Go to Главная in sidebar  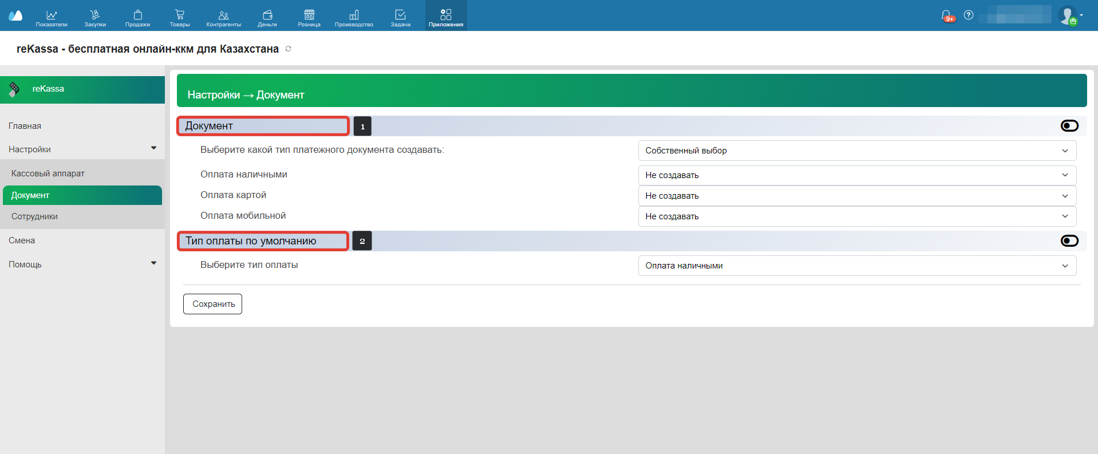(x=25, y=126)
